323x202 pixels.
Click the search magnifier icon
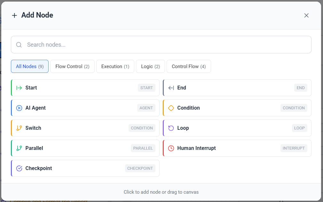click(x=19, y=44)
